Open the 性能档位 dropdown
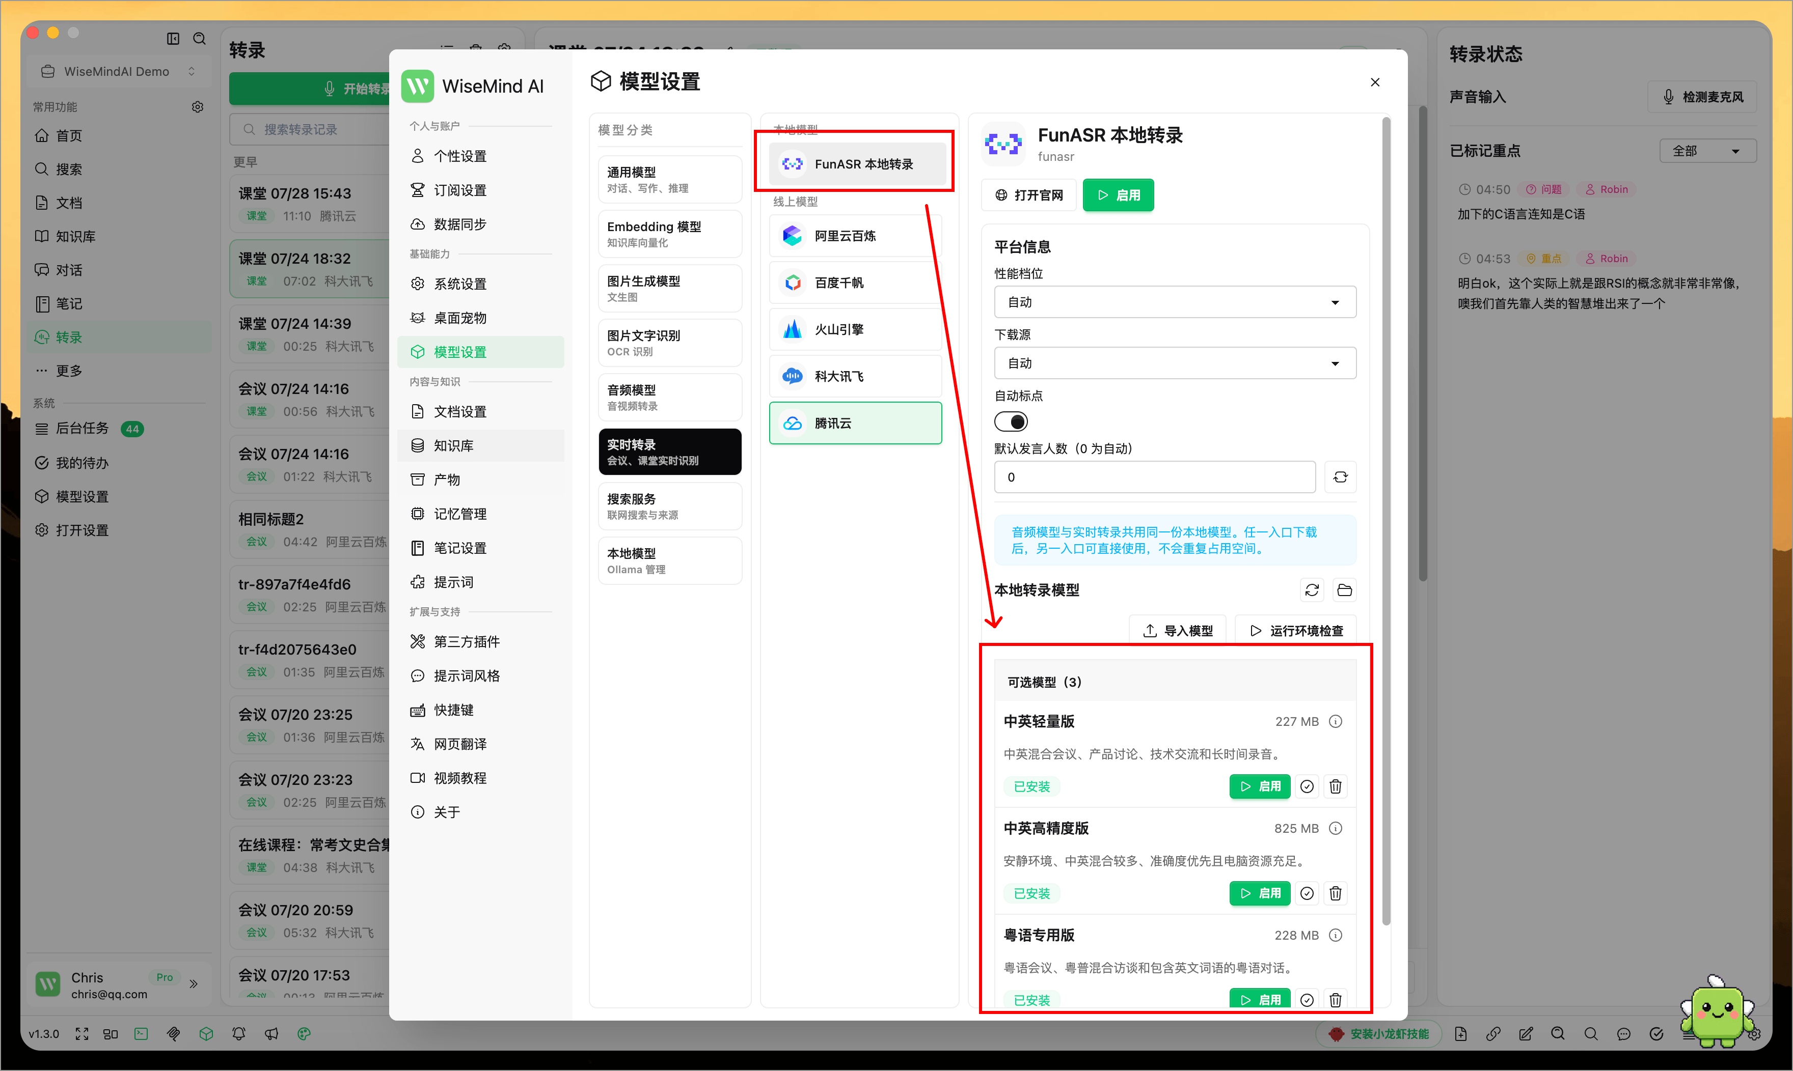The image size is (1793, 1071). (1175, 302)
